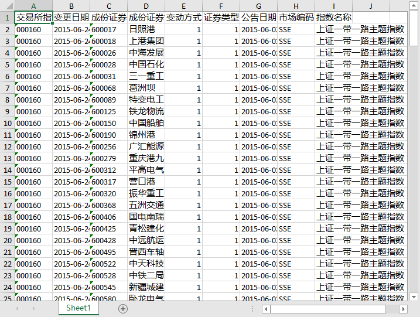Select column E header

(184, 6)
